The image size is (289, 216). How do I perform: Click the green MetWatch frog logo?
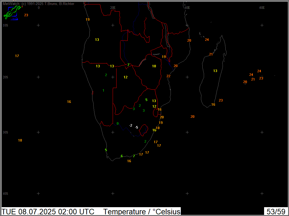(x=12, y=12)
